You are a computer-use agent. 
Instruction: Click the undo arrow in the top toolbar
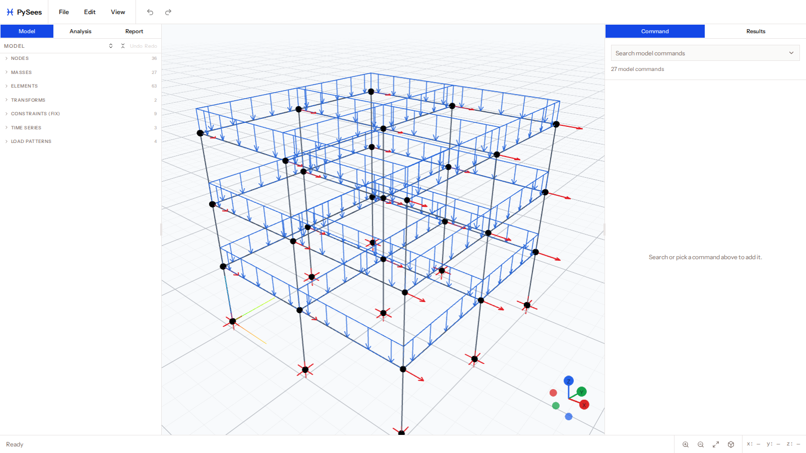(x=150, y=12)
